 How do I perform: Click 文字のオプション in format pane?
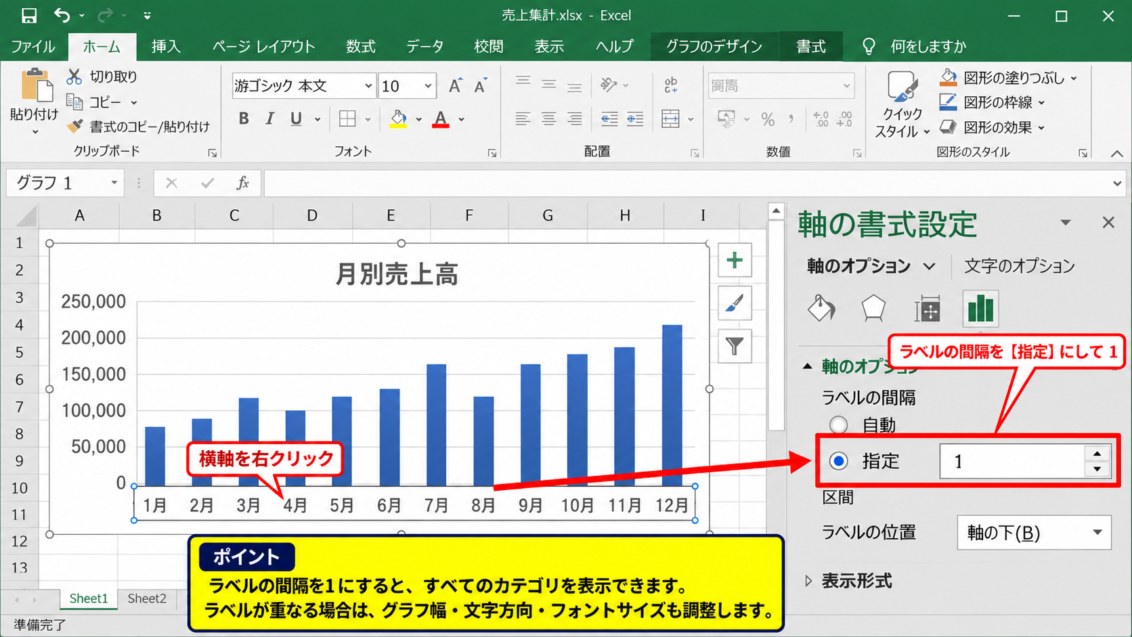pos(1019,266)
